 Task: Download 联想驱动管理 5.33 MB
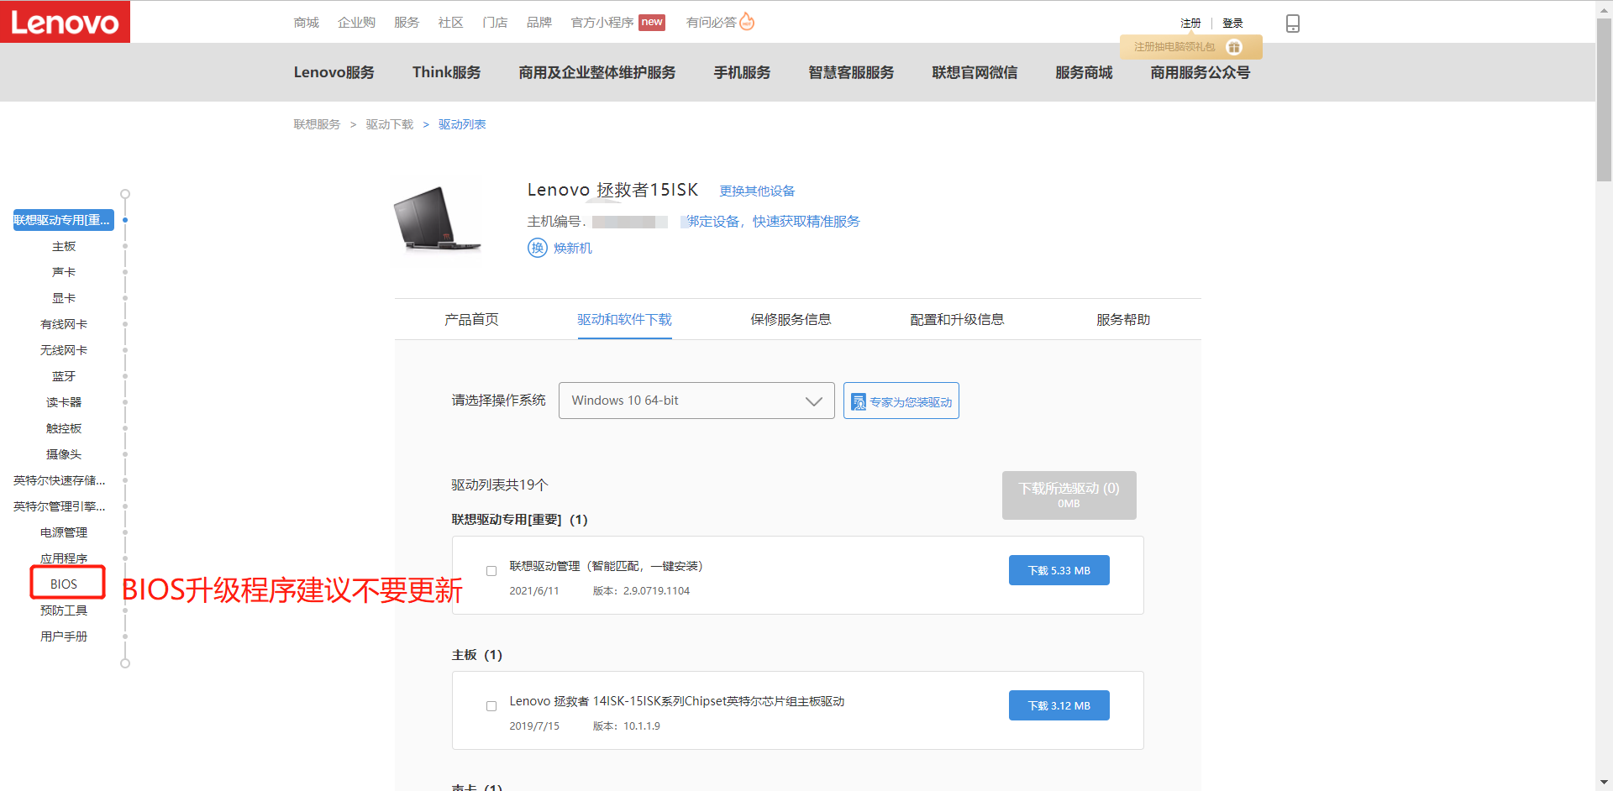[1059, 570]
